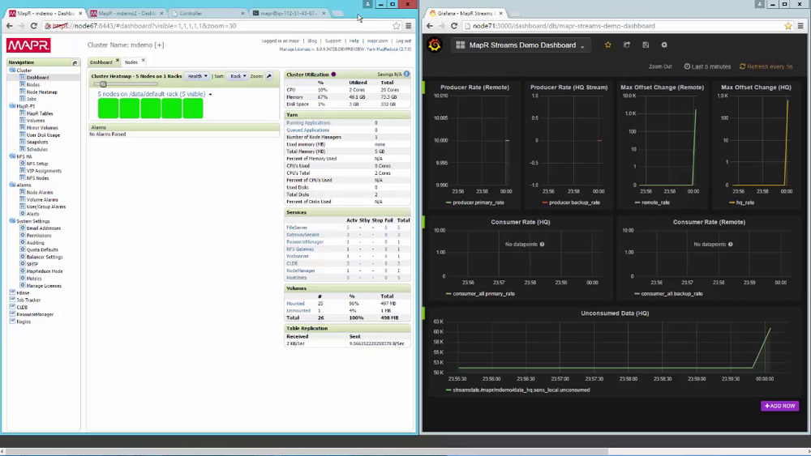Open the Rack sort dropdown
The image size is (811, 456).
tap(238, 76)
